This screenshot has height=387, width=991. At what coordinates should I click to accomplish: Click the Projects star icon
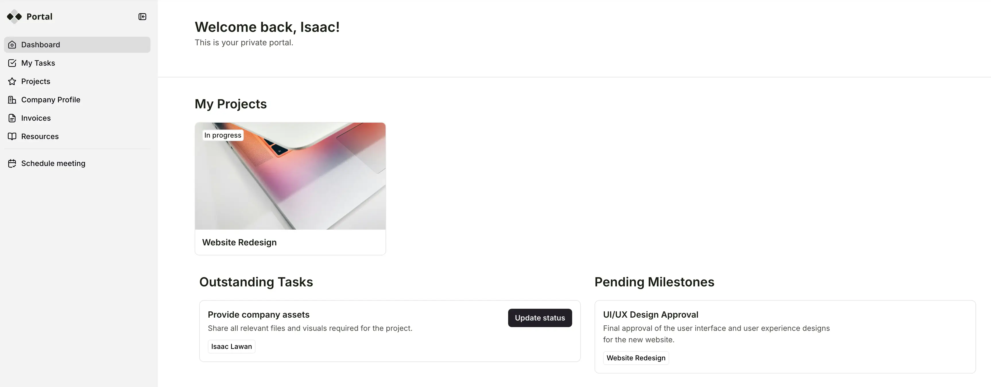click(12, 81)
